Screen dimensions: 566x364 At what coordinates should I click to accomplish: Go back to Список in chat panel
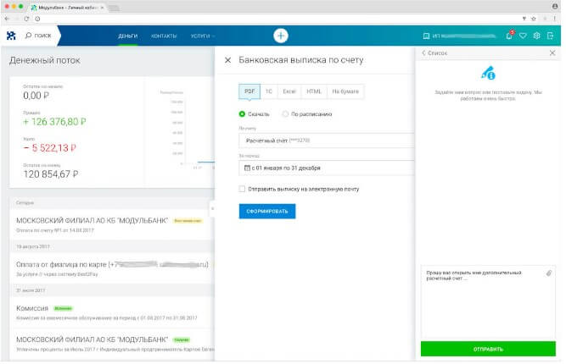pos(434,53)
